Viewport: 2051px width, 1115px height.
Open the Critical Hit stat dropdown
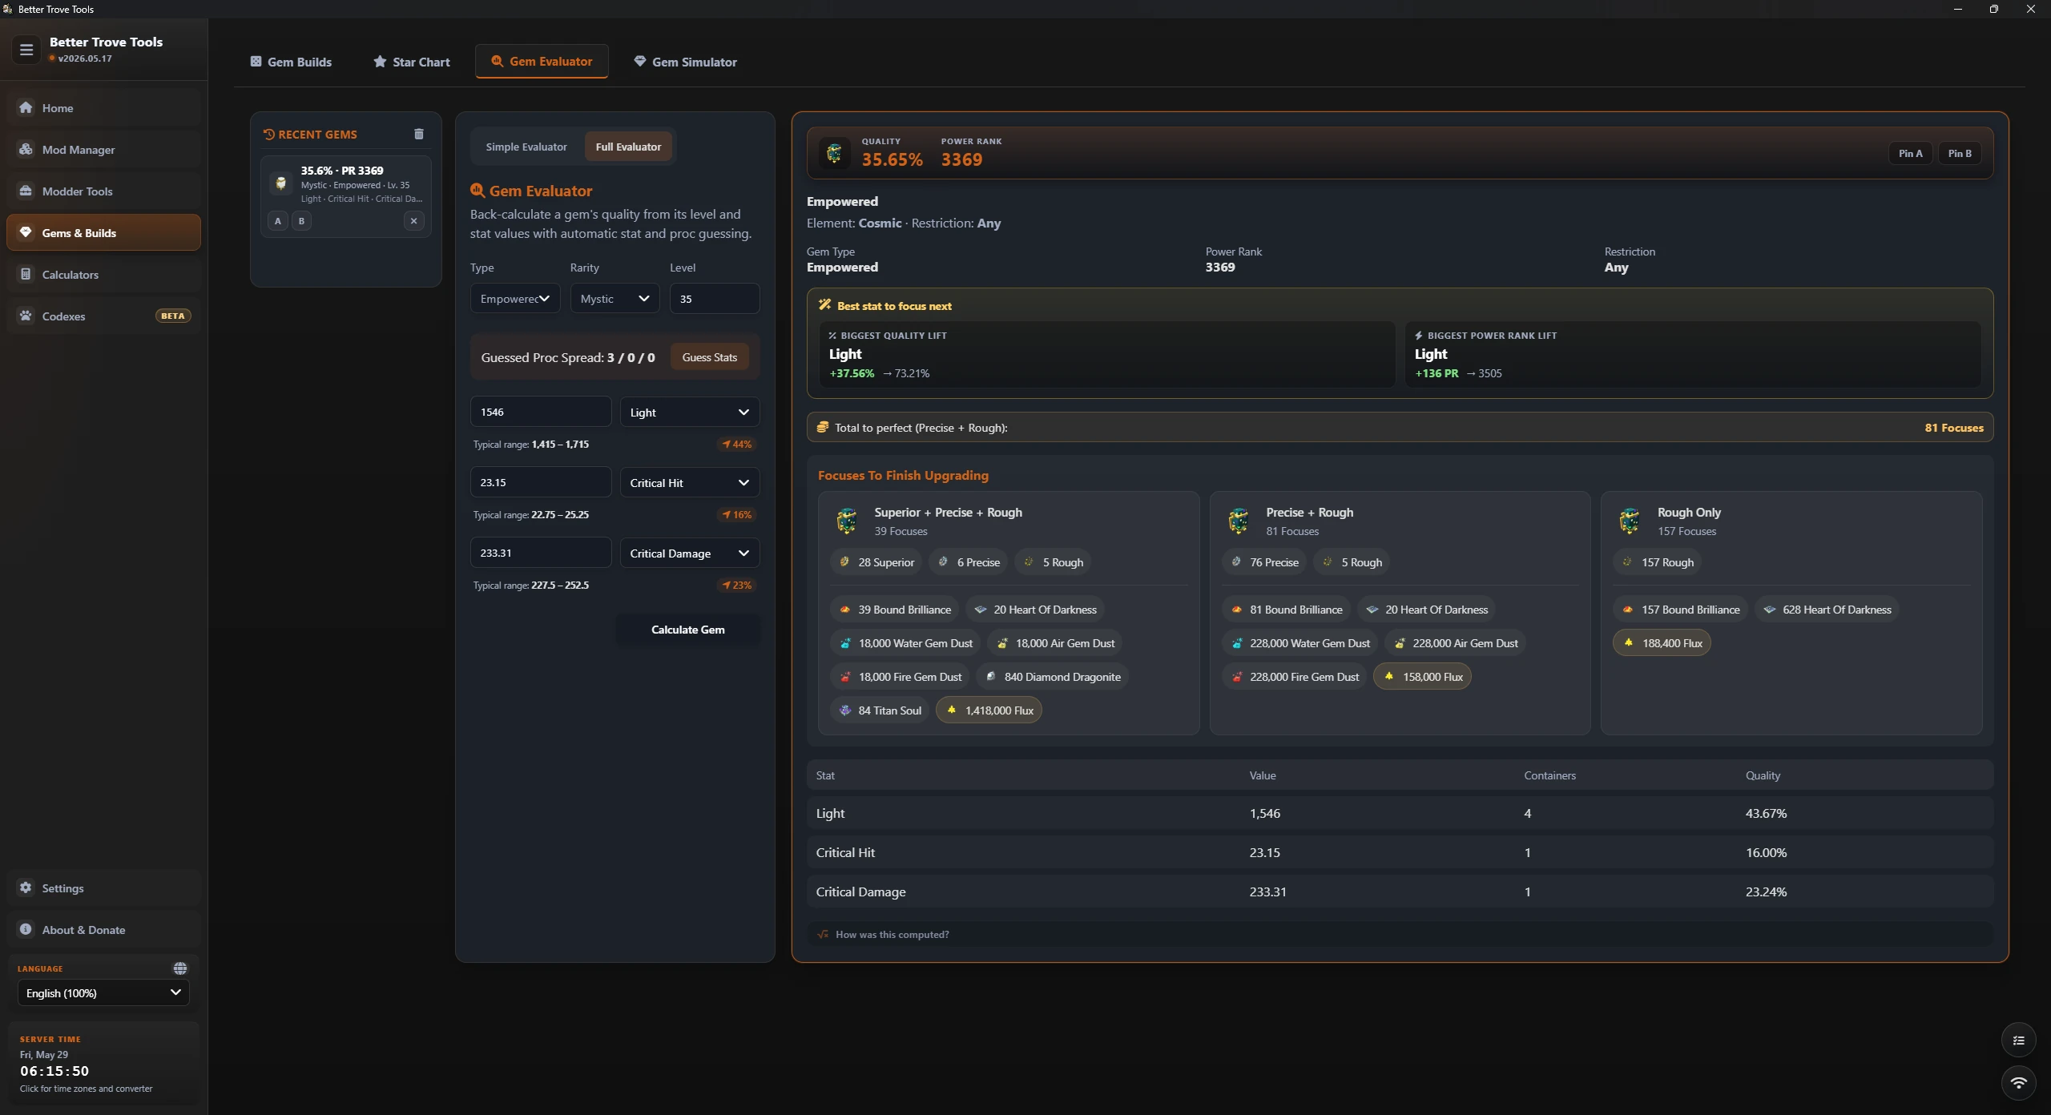pos(689,483)
